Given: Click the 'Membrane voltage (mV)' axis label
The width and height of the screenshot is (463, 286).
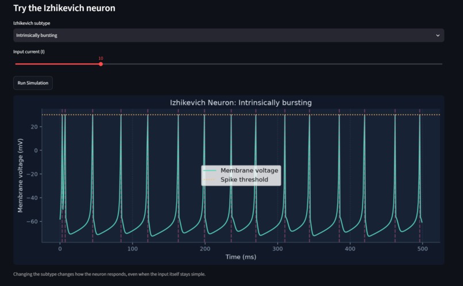Looking at the screenshot, I should coord(20,175).
